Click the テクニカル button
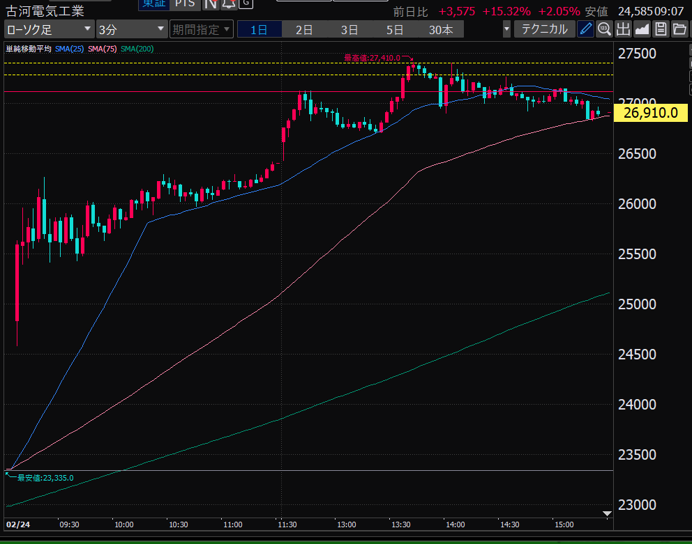 click(x=544, y=29)
